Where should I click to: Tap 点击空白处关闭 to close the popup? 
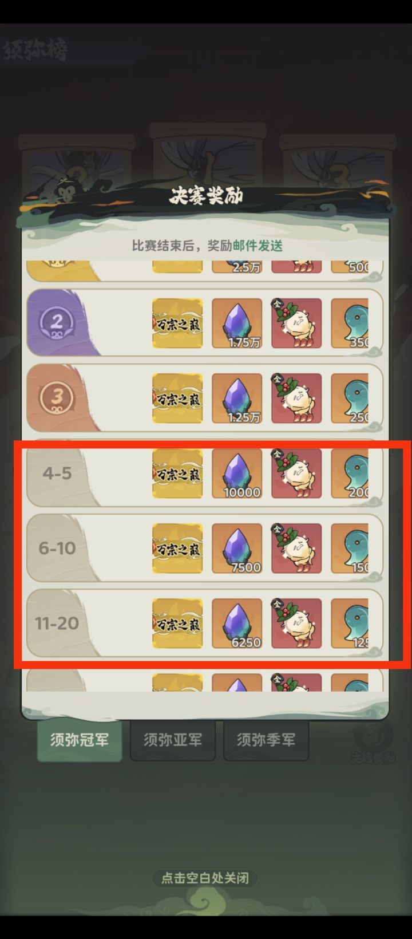(205, 878)
